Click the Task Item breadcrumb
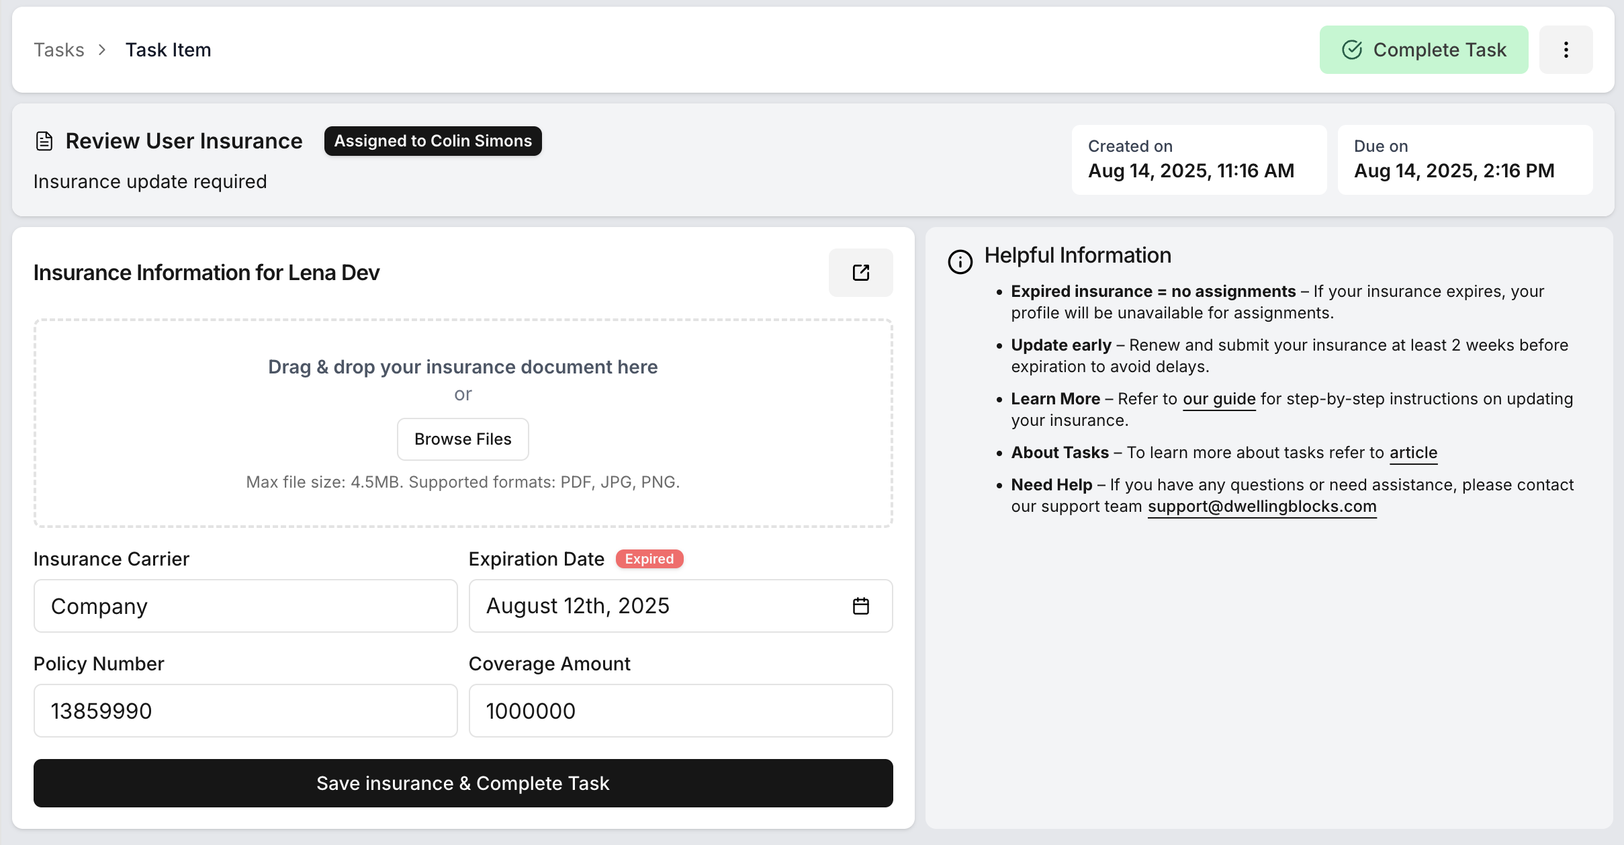The image size is (1624, 845). (168, 50)
